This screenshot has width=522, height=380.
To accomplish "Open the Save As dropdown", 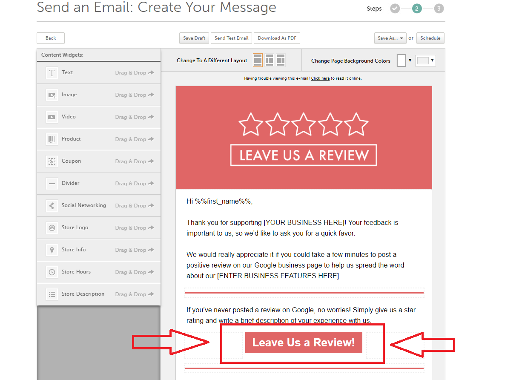I will (x=390, y=38).
